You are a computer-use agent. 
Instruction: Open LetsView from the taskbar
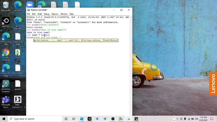(x=90, y=119)
